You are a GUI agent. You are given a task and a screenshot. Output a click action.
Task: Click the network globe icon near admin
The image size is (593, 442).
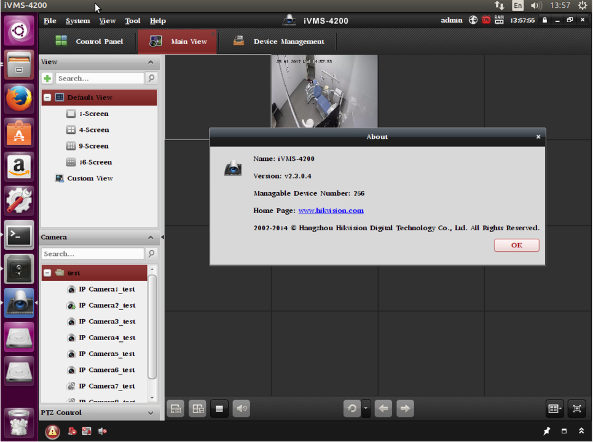pyautogui.click(x=473, y=20)
